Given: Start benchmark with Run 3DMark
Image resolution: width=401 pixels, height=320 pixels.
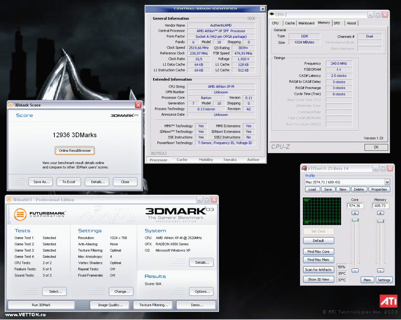Looking at the screenshot, I should (41, 305).
